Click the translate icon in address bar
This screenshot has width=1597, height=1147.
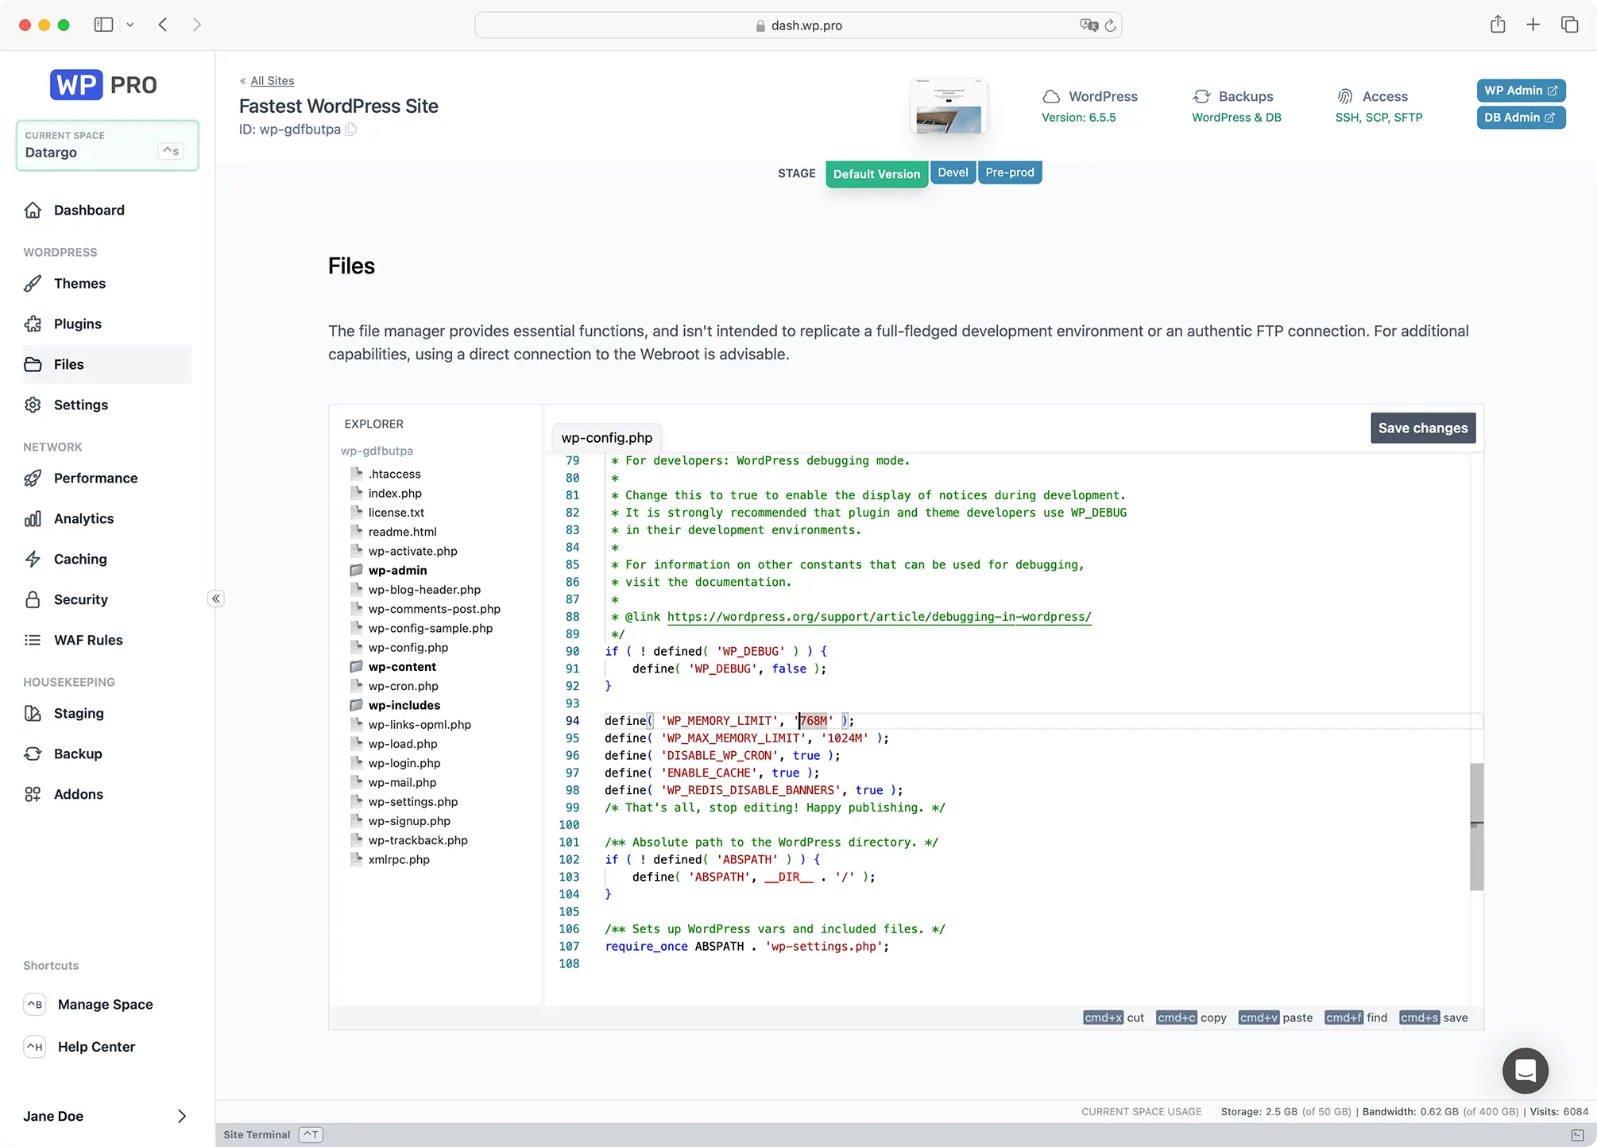(x=1089, y=25)
